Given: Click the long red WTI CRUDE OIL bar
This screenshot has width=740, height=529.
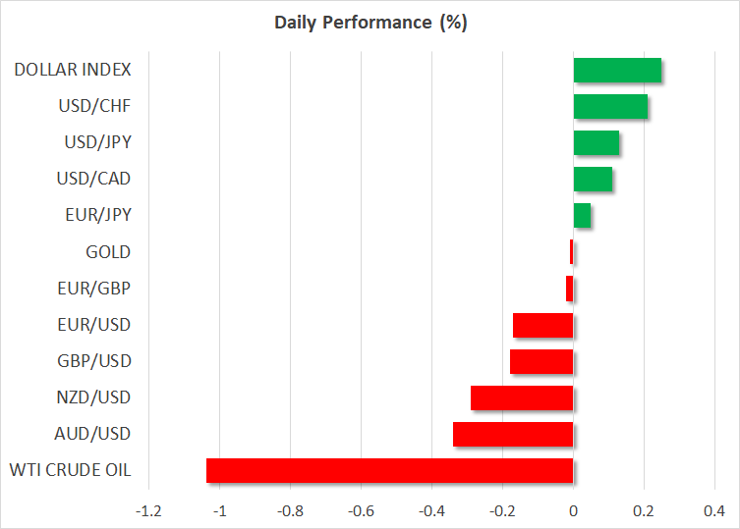Looking at the screenshot, I should point(389,470).
